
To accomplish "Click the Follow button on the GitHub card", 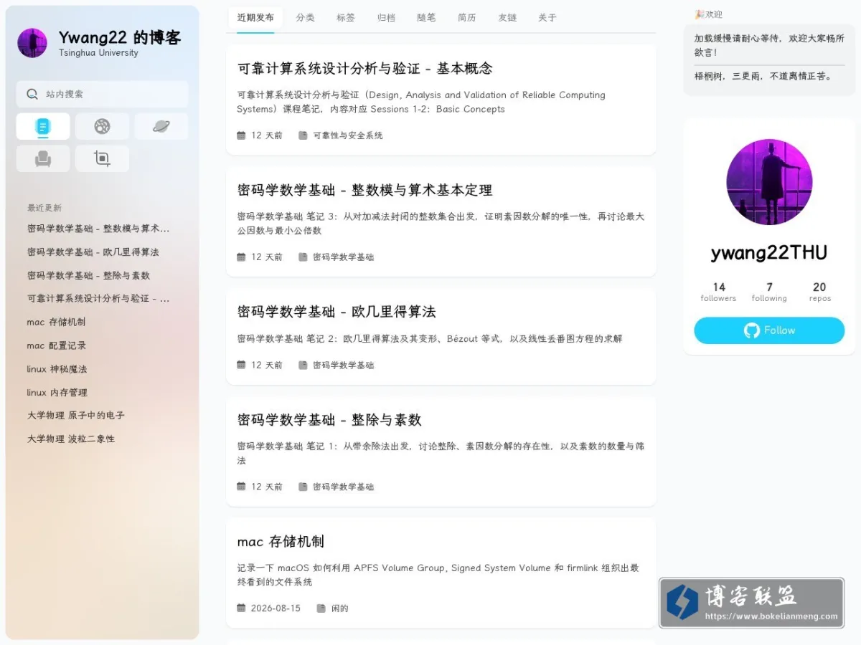I will pos(769,330).
